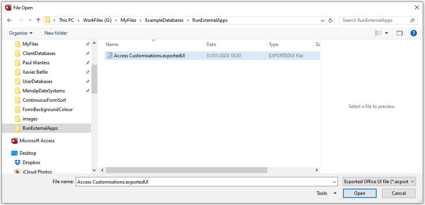Click the File name text field
Screen dimensions: 425x205
click(204, 182)
